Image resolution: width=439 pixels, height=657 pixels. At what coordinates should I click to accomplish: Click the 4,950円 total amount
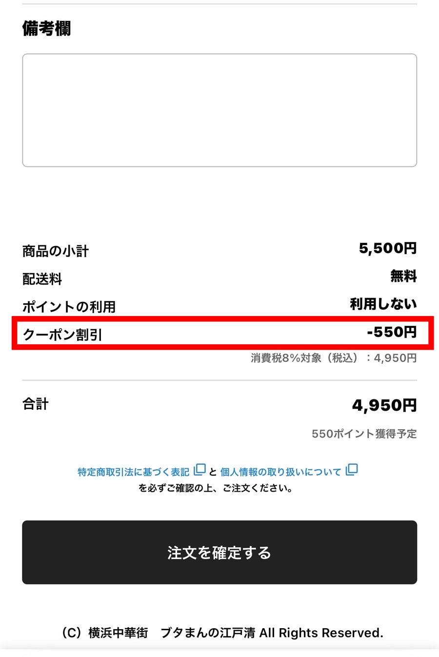[x=385, y=404]
